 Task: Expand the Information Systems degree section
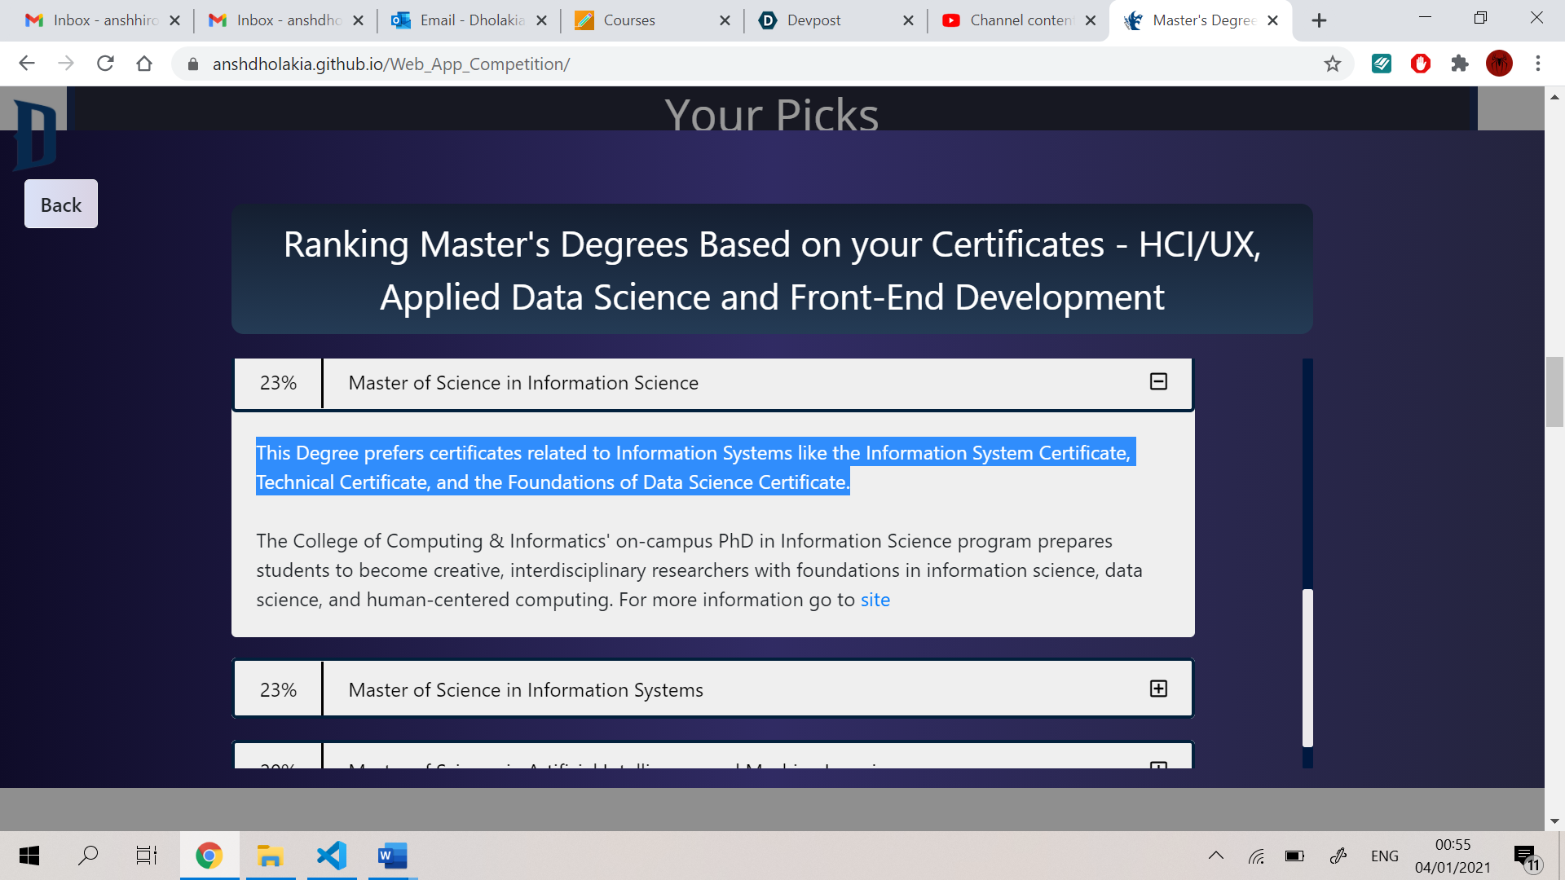[x=1158, y=689]
